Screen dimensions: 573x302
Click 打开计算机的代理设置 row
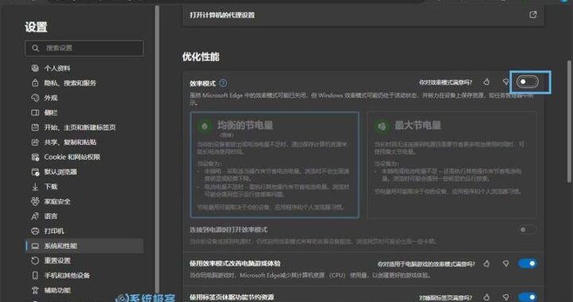pos(363,15)
